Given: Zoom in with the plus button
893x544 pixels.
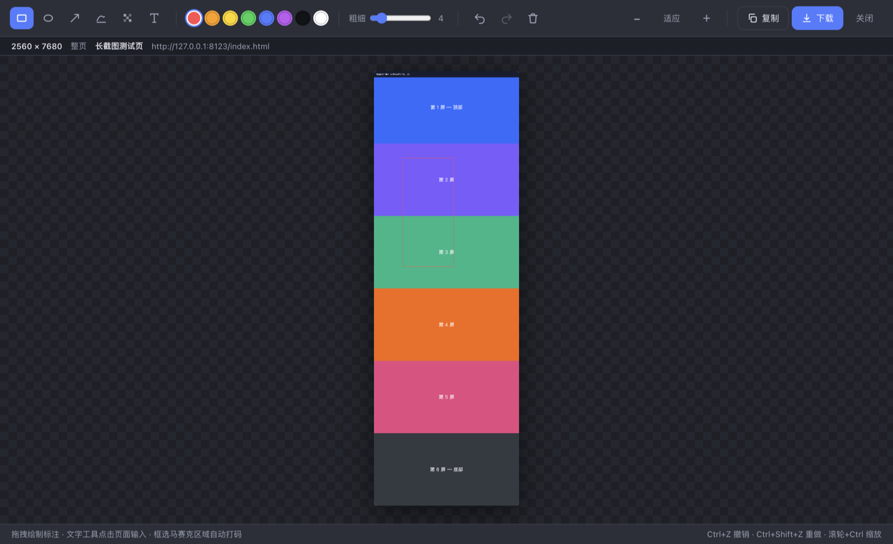Looking at the screenshot, I should click(x=706, y=19).
